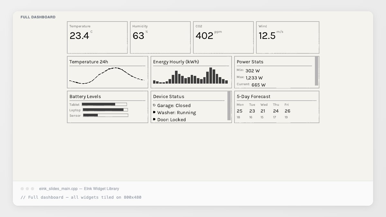Click the Battery Levels panel title
The width and height of the screenshot is (386, 217).
(85, 96)
